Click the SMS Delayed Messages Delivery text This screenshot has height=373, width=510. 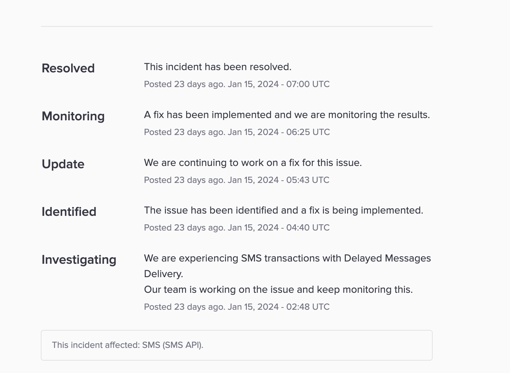coord(287,266)
